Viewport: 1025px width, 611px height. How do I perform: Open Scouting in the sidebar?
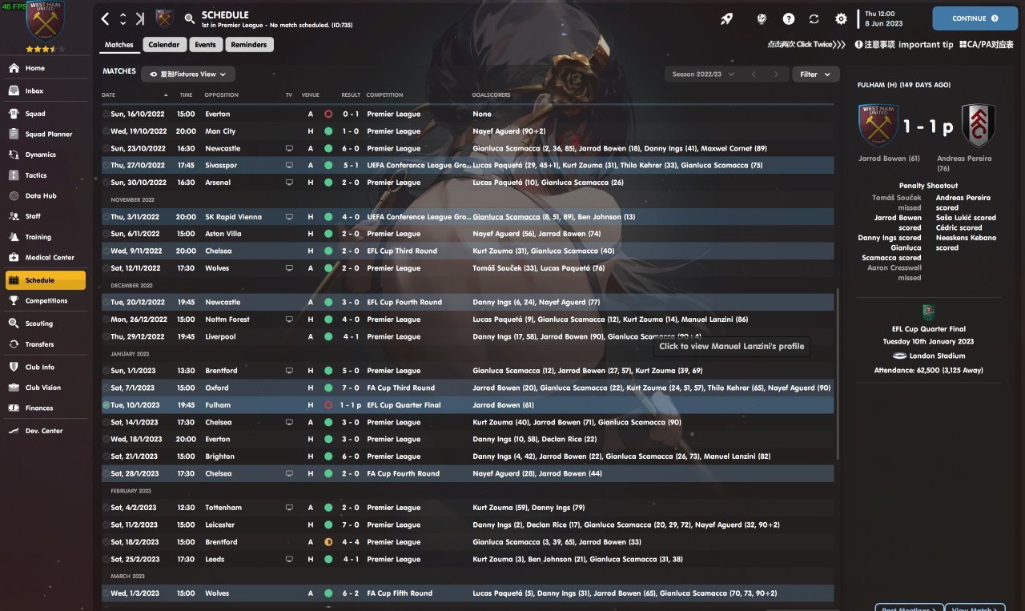(x=44, y=324)
